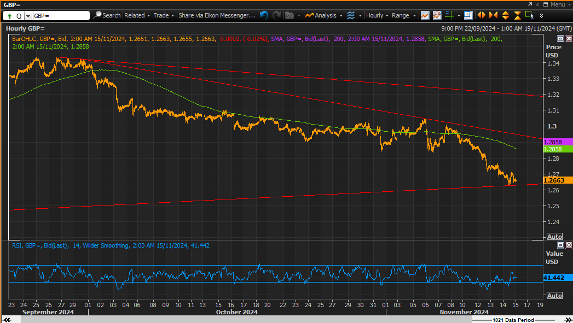Click the add panel plus icon
The height and width of the screenshot is (323, 573).
click(468, 15)
